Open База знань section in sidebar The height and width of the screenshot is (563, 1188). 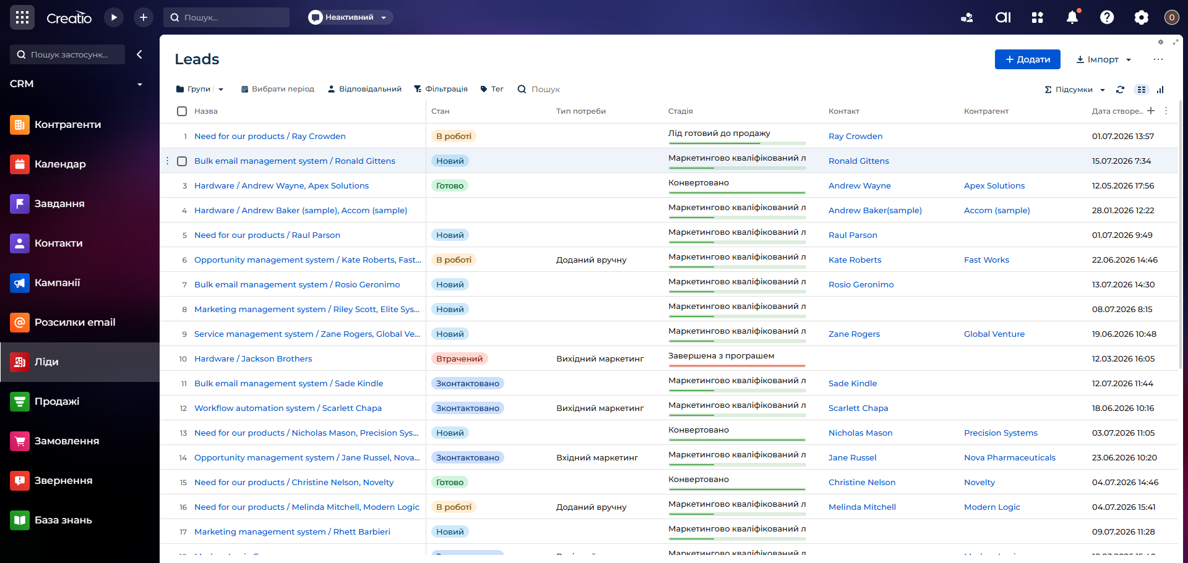80,520
